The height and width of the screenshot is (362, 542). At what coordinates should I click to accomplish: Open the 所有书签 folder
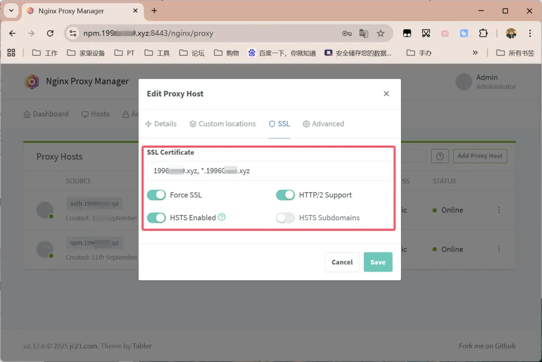pyautogui.click(x=515, y=53)
